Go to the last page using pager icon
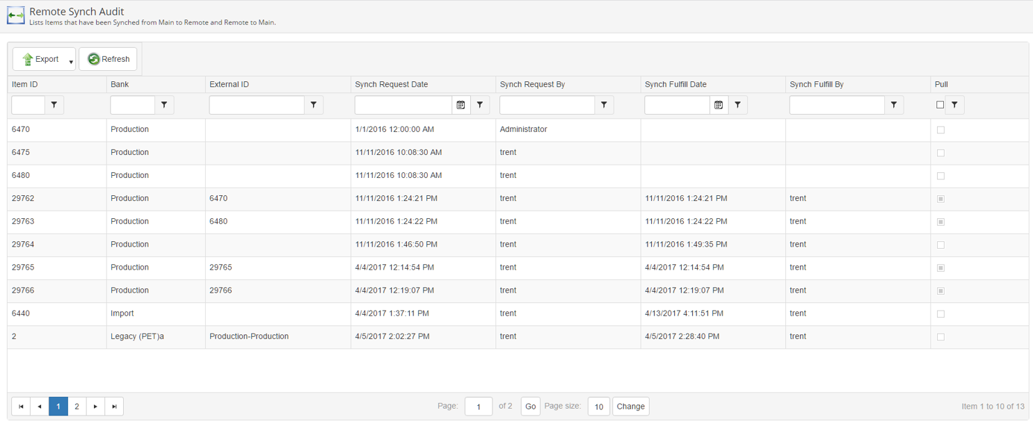 click(114, 407)
